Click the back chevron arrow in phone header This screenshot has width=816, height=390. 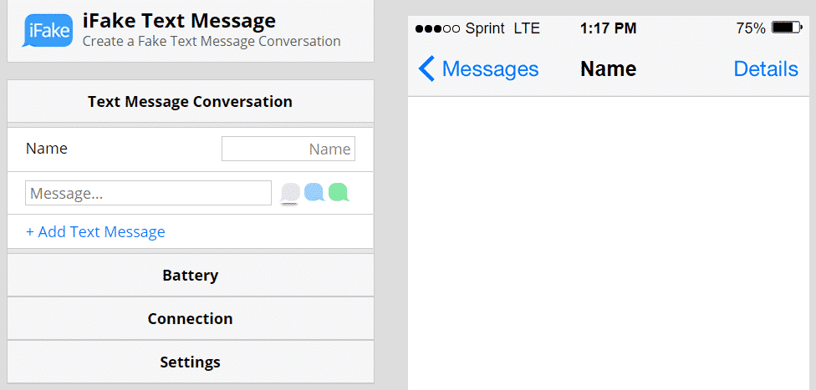click(426, 68)
